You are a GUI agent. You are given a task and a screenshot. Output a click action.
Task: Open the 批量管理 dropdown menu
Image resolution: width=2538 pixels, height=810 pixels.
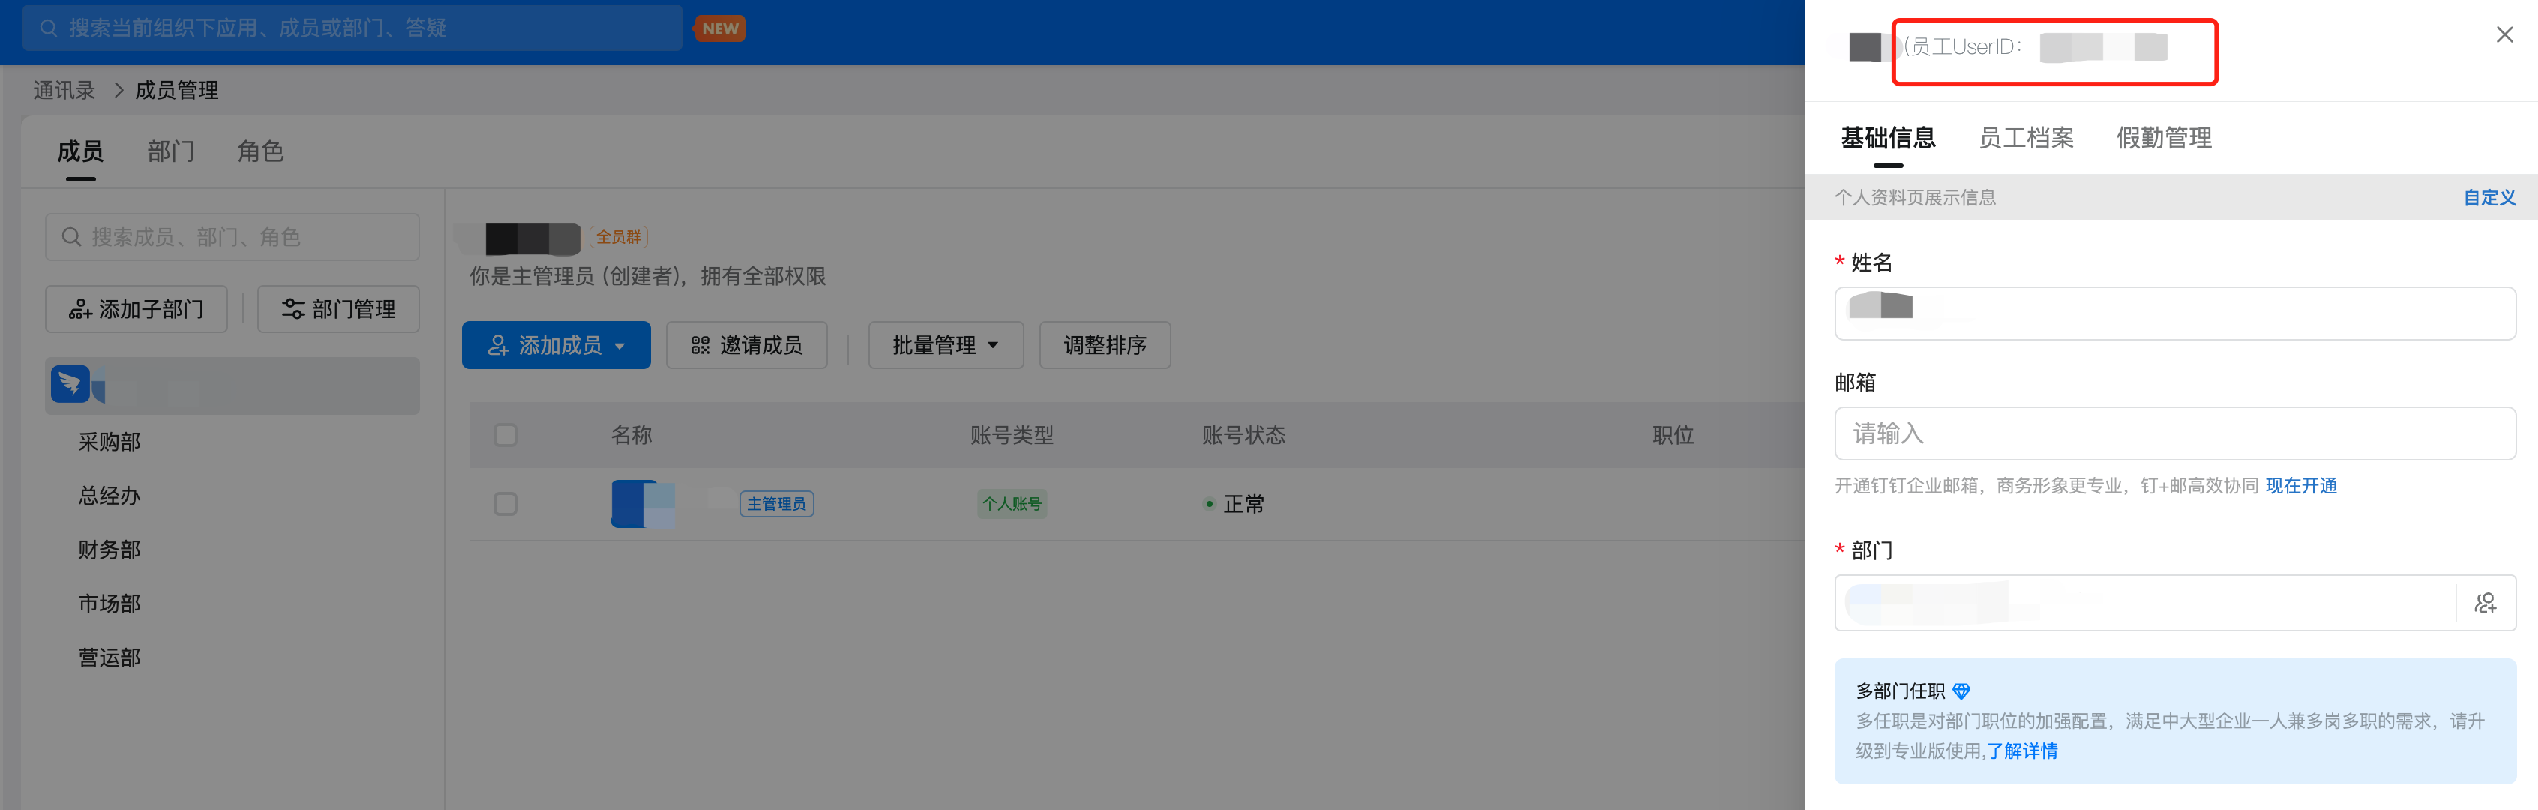(945, 345)
